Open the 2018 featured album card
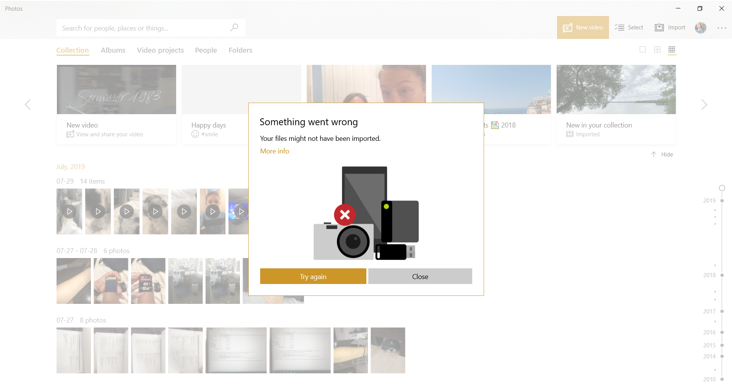The height and width of the screenshot is (384, 732). pyautogui.click(x=517, y=104)
